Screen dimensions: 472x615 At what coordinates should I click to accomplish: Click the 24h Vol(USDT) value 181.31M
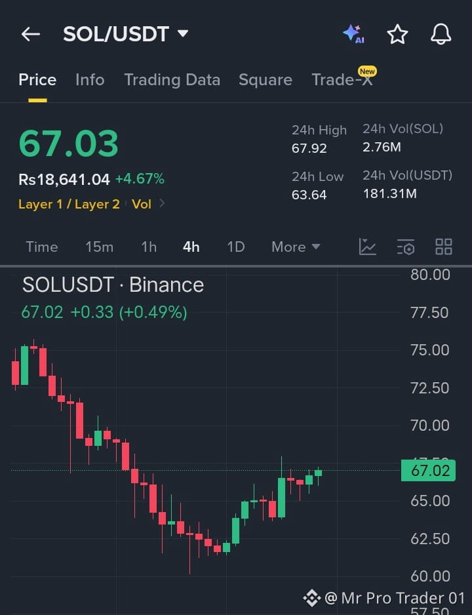click(390, 194)
